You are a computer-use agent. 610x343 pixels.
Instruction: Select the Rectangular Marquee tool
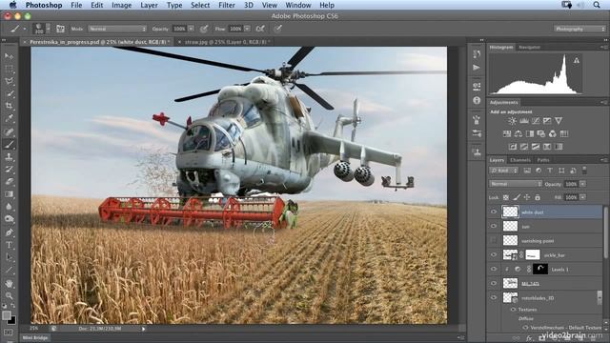[9, 69]
